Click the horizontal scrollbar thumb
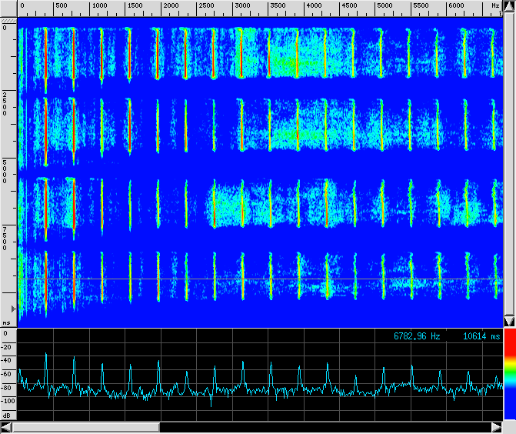This screenshot has width=516, height=434. click(86, 427)
